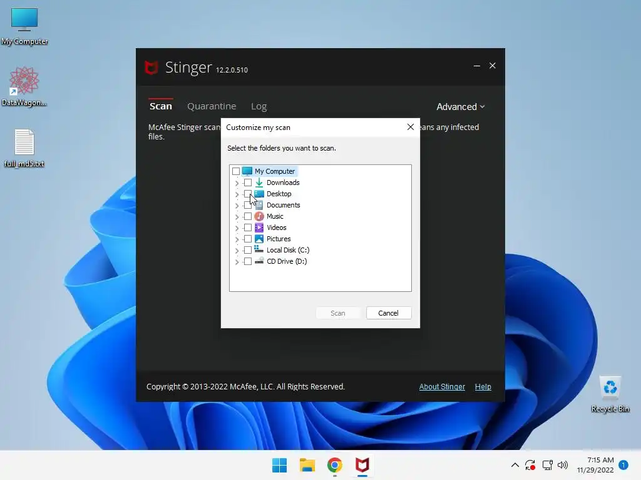
Task: Click the Pictures icon in folder tree
Action: pos(259,239)
